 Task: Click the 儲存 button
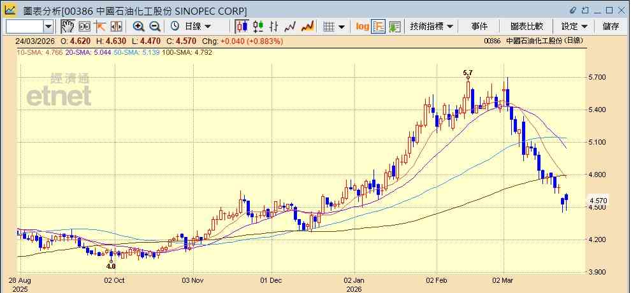pos(611,27)
